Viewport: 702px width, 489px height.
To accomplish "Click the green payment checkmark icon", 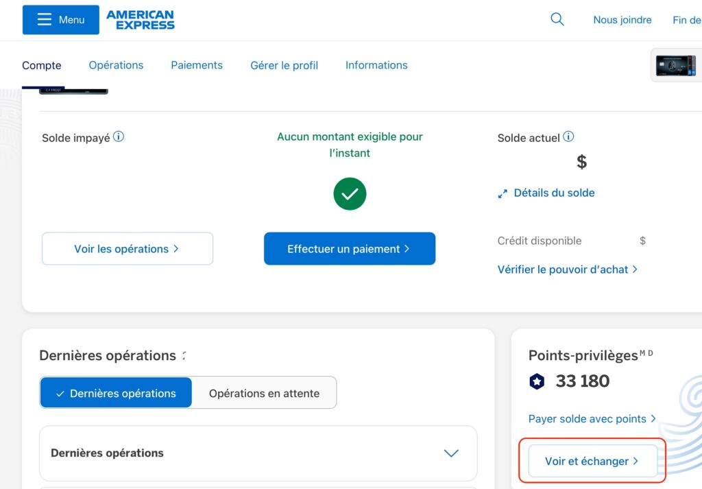I will [x=350, y=193].
